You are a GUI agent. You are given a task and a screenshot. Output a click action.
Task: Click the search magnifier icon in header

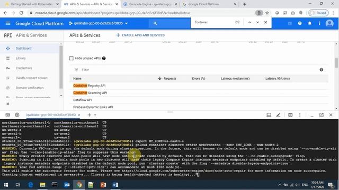tap(155, 23)
